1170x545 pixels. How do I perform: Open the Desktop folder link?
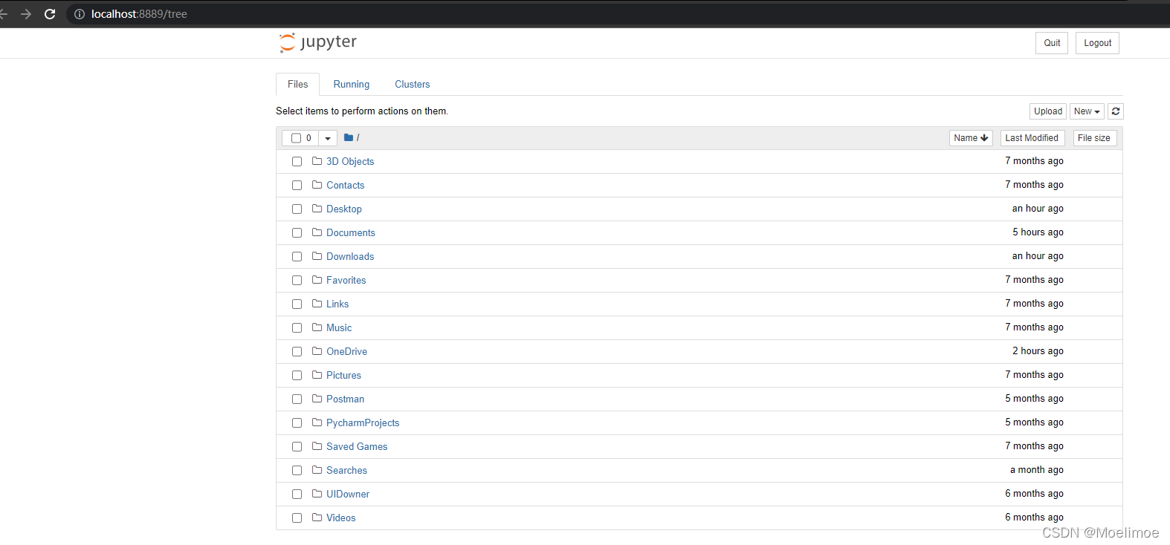(344, 209)
